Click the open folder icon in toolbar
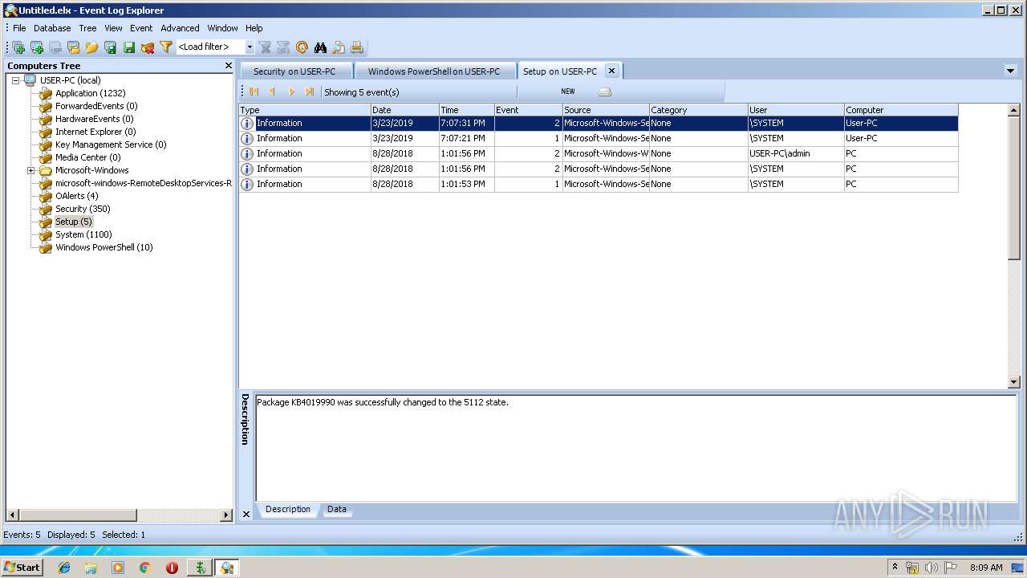Image resolution: width=1027 pixels, height=578 pixels. [x=91, y=47]
